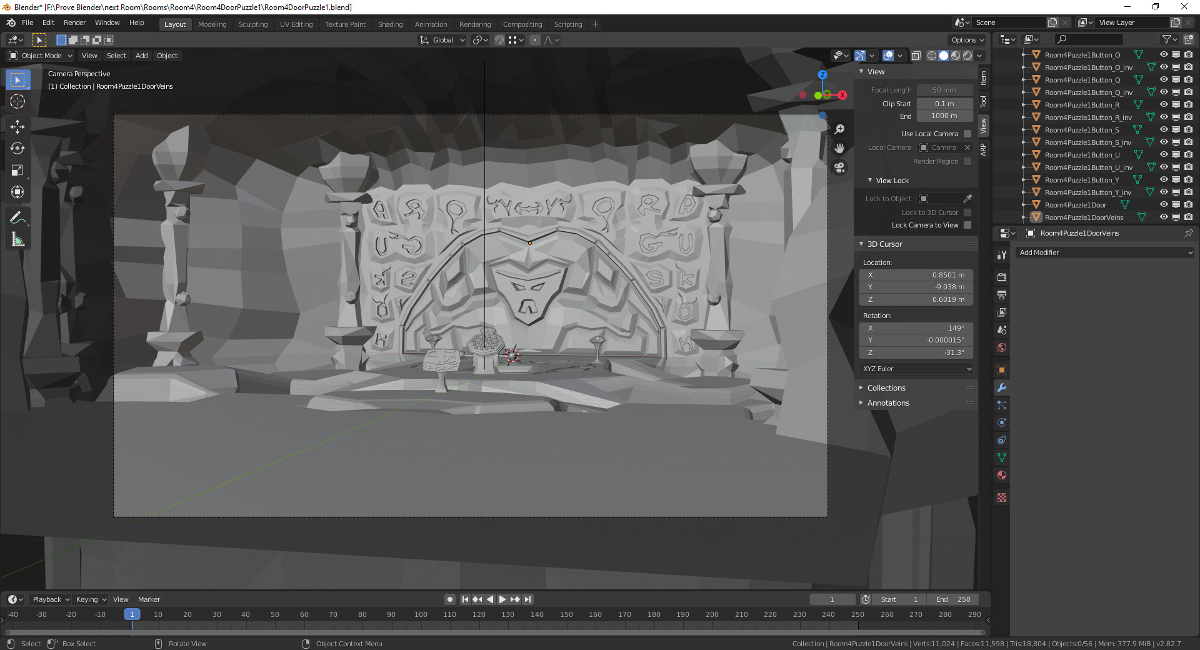Activate the Scale tool
This screenshot has width=1200, height=650.
click(x=17, y=170)
